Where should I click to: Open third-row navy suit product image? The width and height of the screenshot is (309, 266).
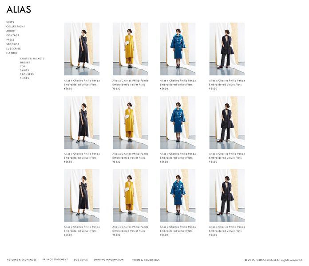point(227,196)
